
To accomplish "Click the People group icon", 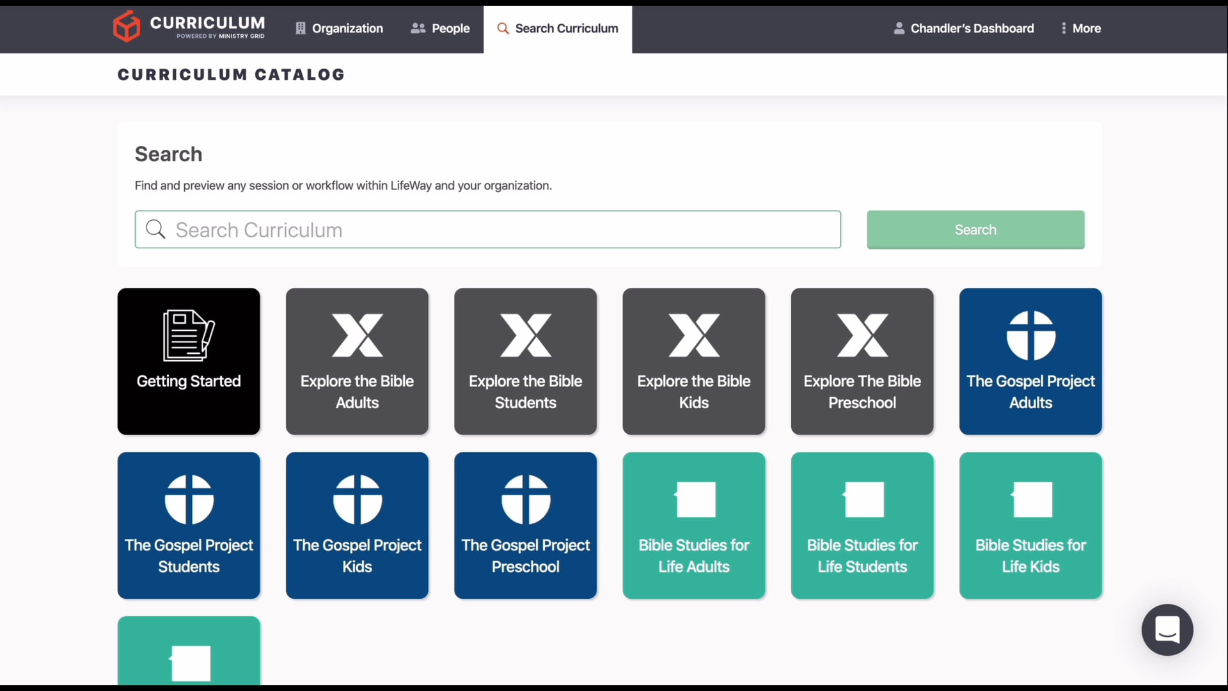I will (418, 28).
